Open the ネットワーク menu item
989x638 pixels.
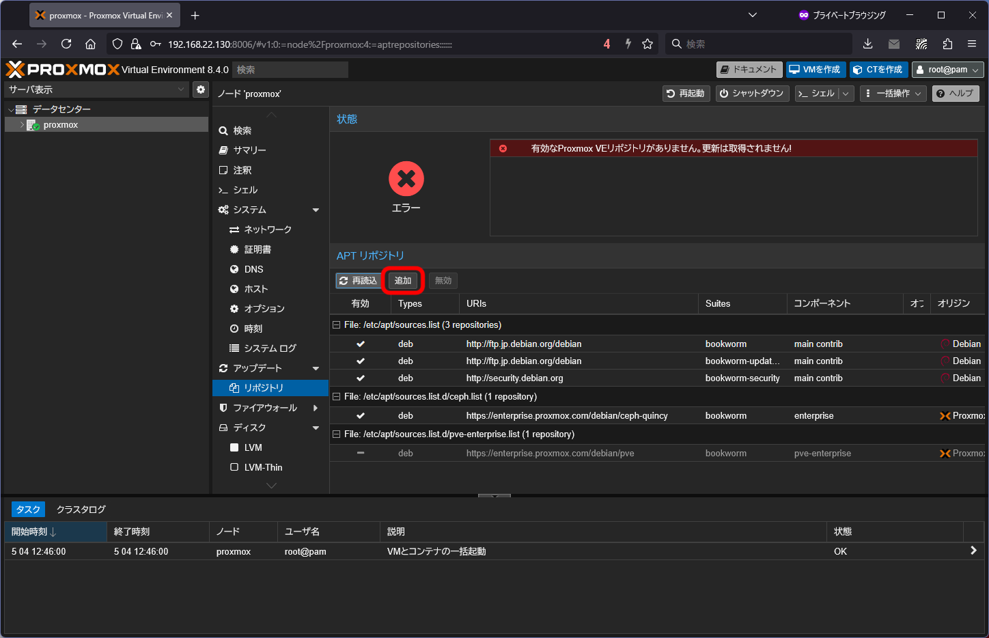(270, 230)
